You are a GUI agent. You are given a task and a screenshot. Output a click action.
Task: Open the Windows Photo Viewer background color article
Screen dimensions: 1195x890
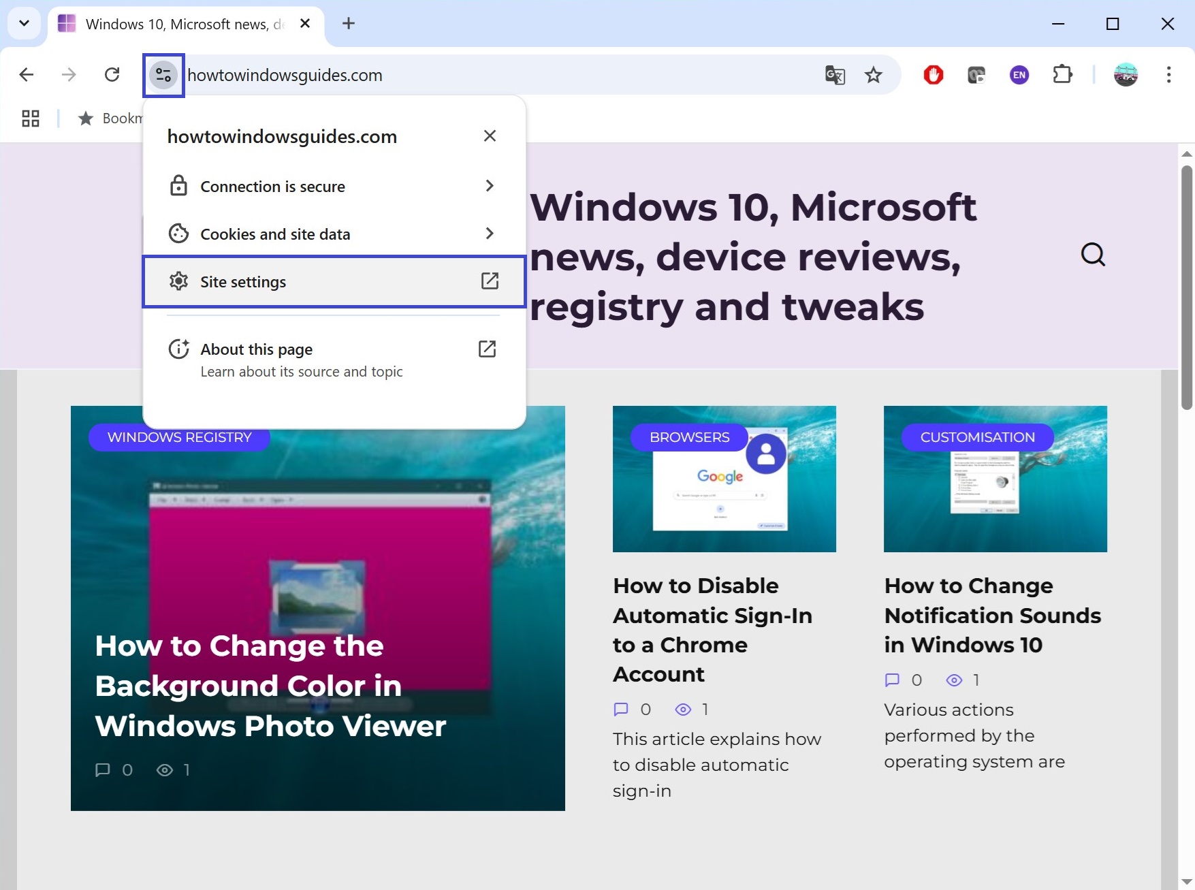[x=270, y=686]
